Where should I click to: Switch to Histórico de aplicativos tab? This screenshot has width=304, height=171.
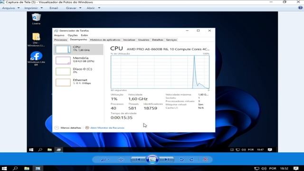[105, 40]
